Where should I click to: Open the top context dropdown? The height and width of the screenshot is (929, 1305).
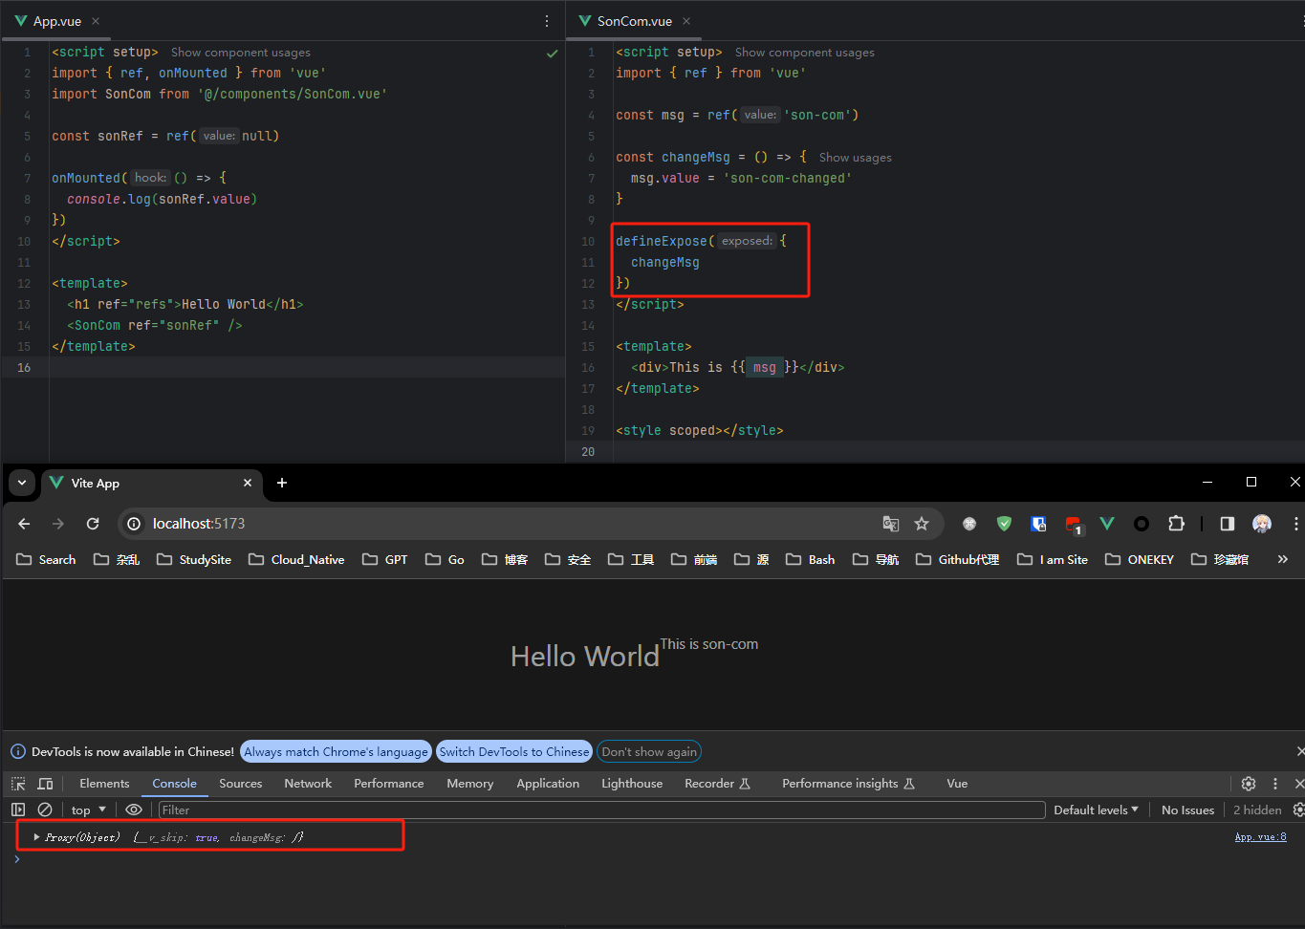click(89, 810)
